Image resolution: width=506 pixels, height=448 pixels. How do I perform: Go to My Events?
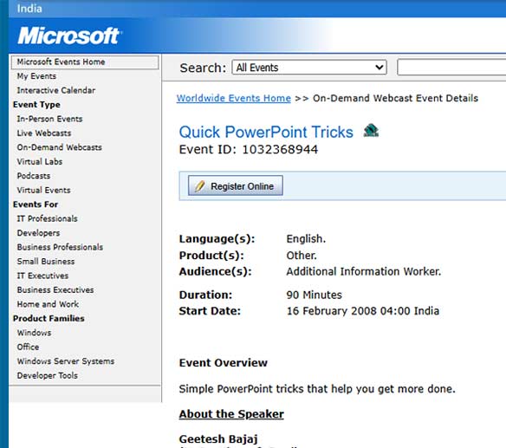click(36, 76)
